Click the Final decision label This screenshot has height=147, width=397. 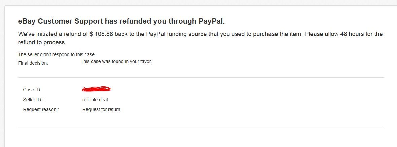[x=33, y=63]
